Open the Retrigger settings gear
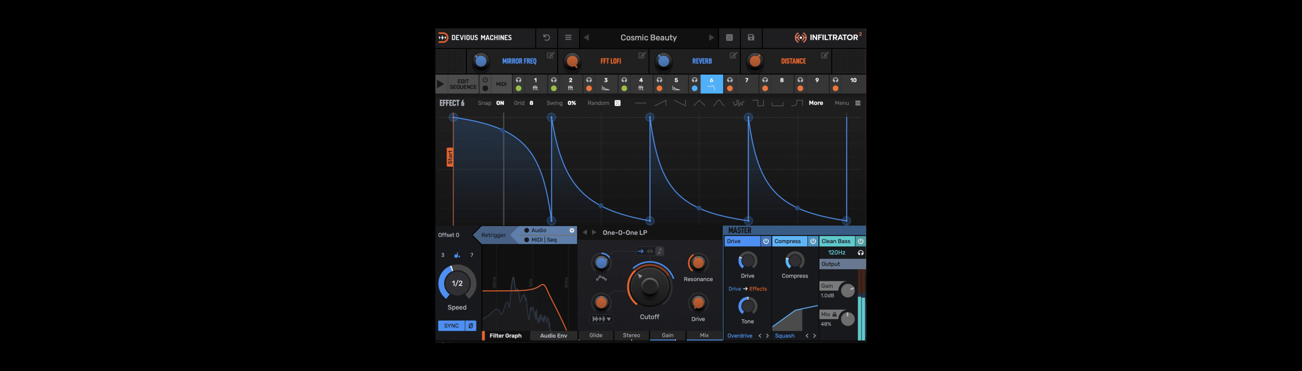Viewport: 1302px width, 371px height. coord(572,230)
